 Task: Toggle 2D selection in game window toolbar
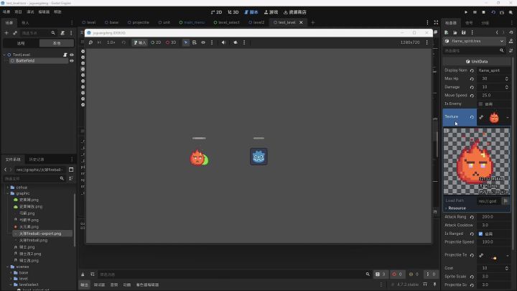[x=156, y=42]
